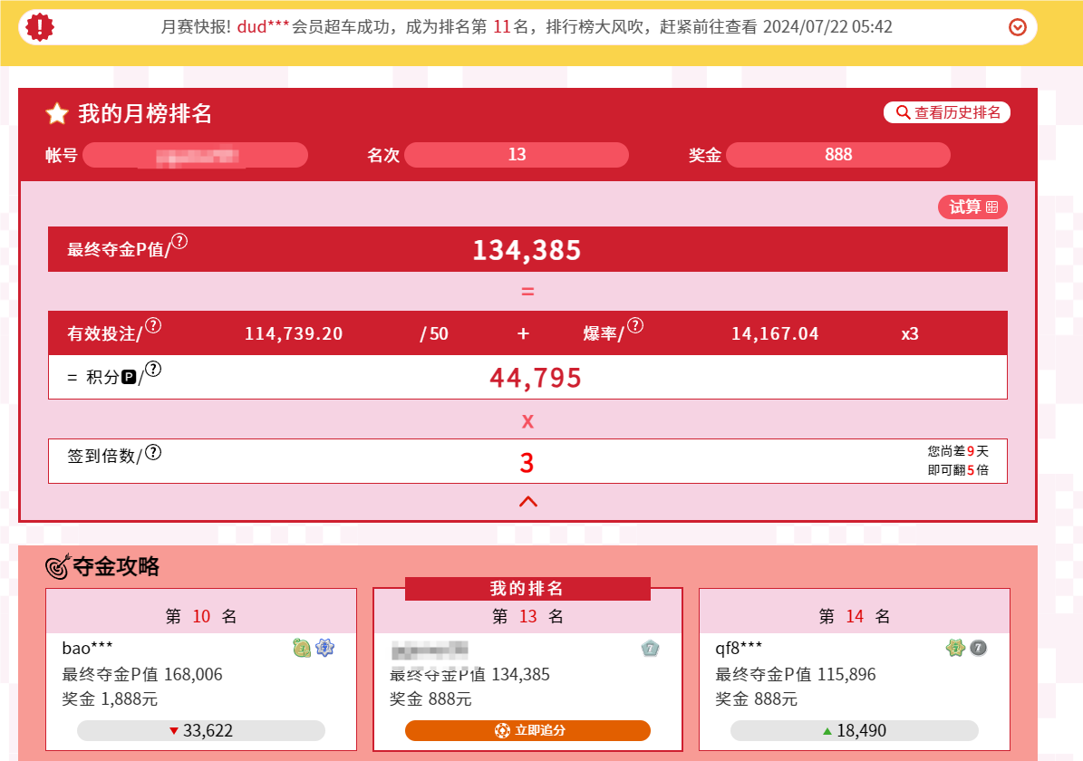Click question mark icon beside 爆率
Image resolution: width=1083 pixels, height=761 pixels.
pyautogui.click(x=635, y=325)
